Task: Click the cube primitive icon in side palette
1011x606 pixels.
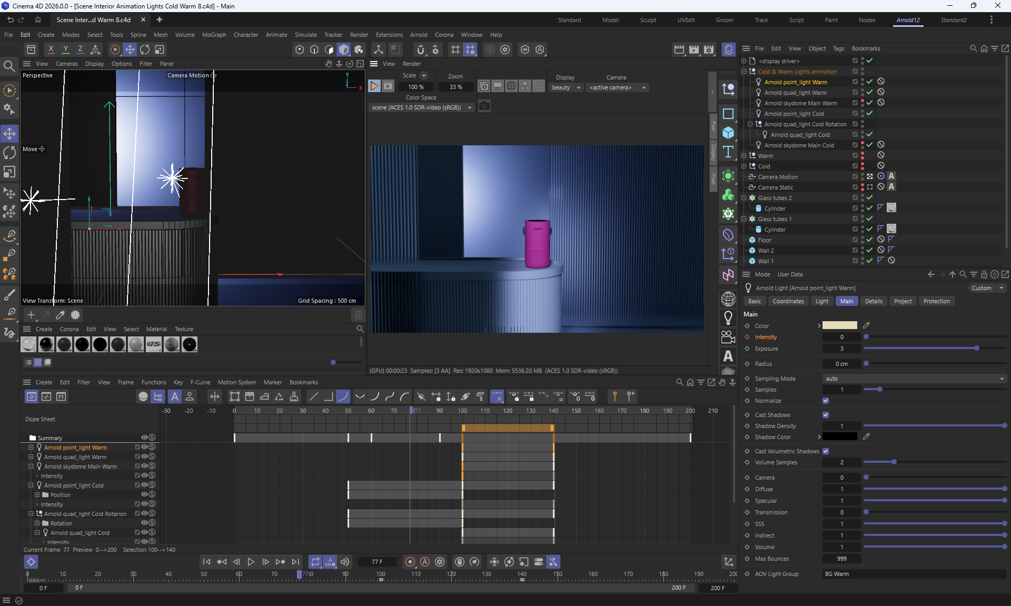Action: pyautogui.click(x=728, y=132)
